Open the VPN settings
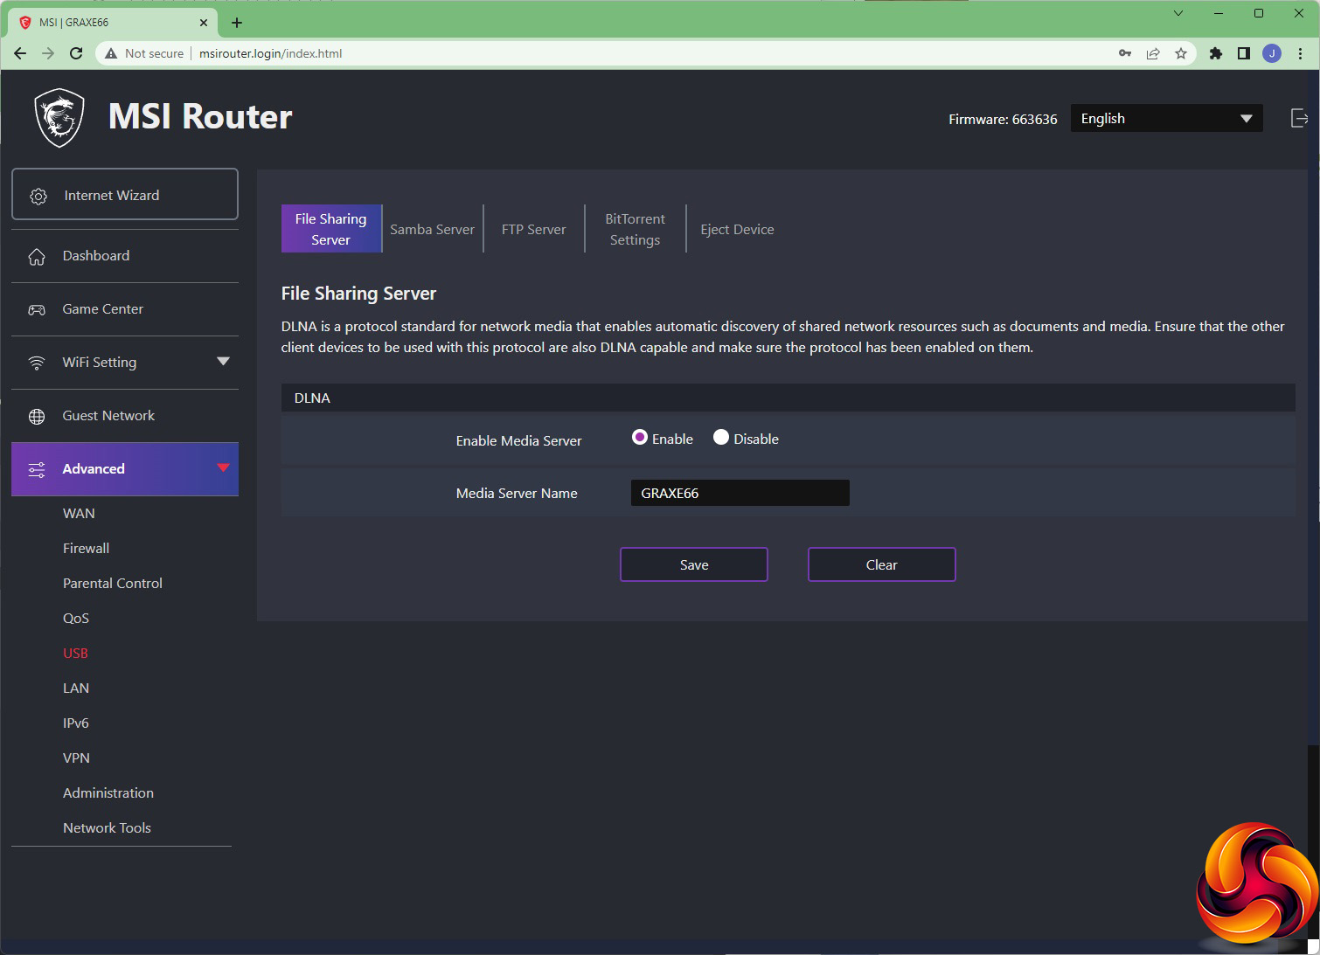 [76, 758]
